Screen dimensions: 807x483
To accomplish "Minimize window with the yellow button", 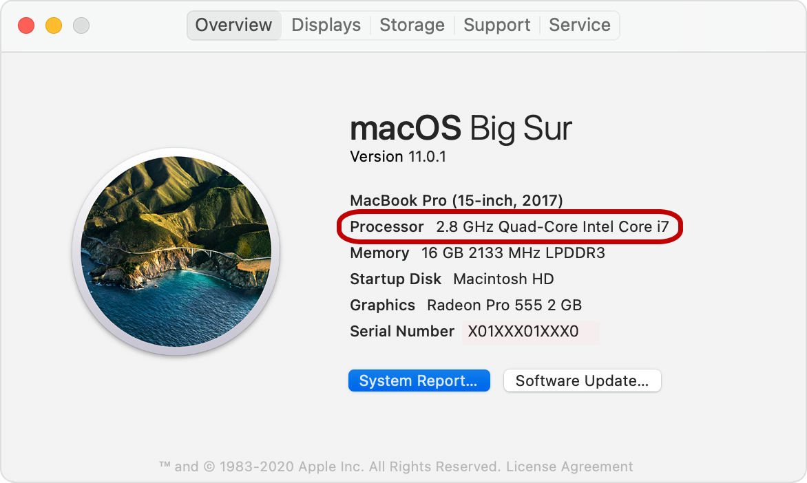I will [x=54, y=25].
